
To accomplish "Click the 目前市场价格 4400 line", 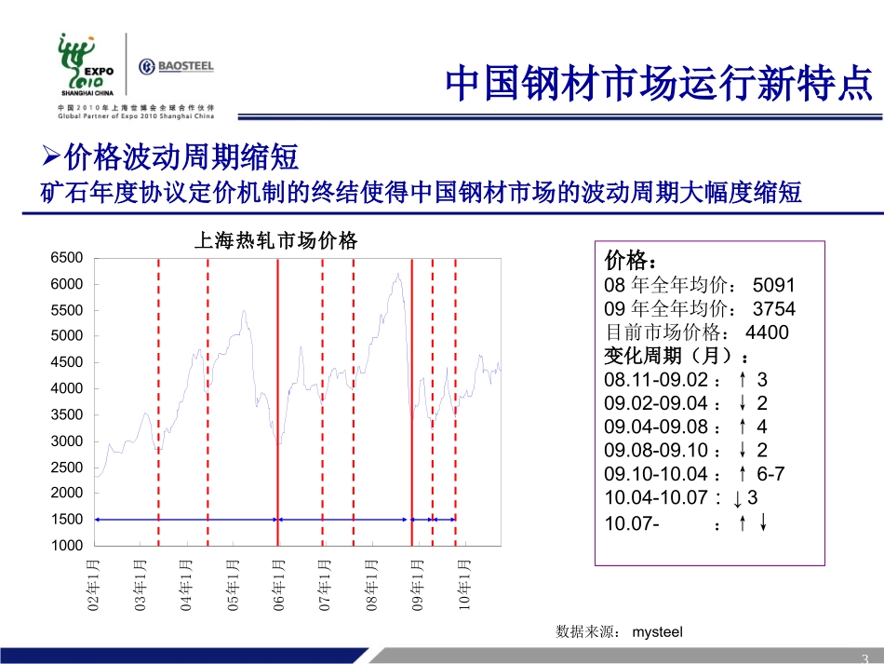I will pyautogui.click(x=697, y=332).
